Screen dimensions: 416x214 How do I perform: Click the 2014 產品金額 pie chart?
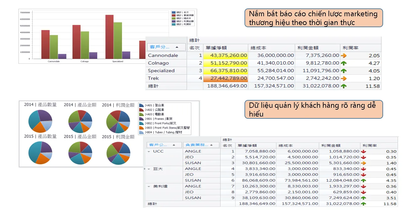coord(80,121)
